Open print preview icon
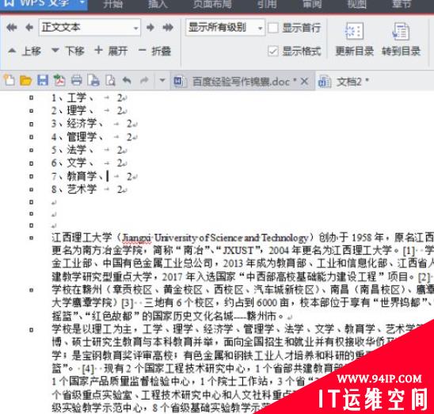This screenshot has height=414, width=434. 110,81
